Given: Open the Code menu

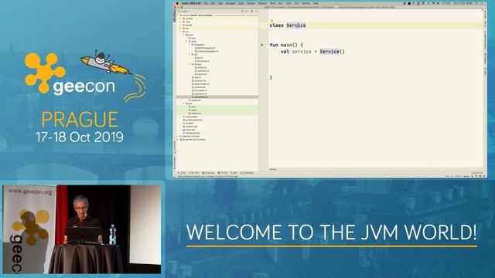Looking at the screenshot, I should [x=241, y=3].
